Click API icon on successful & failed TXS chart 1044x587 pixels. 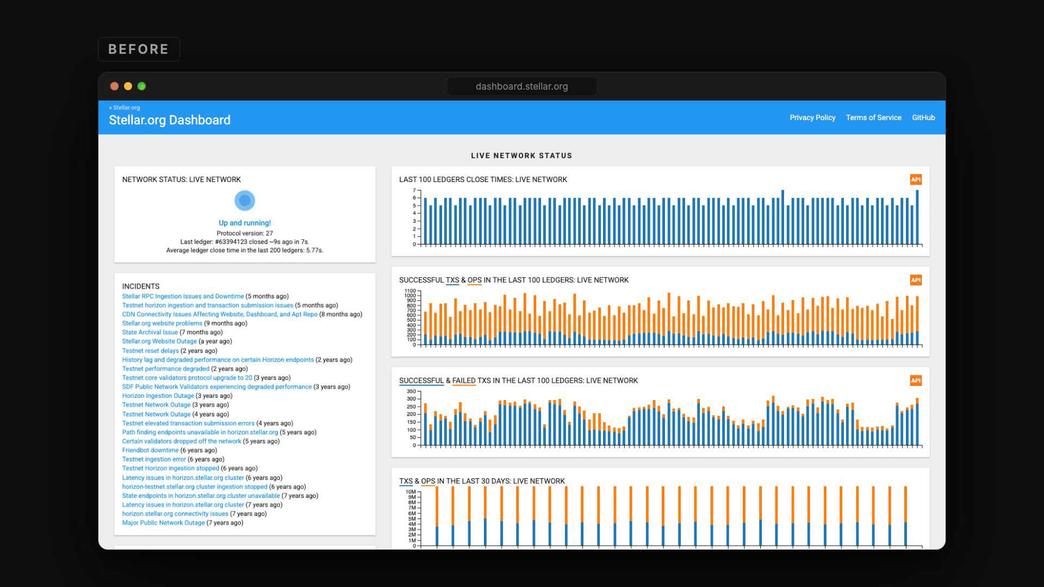pos(916,380)
